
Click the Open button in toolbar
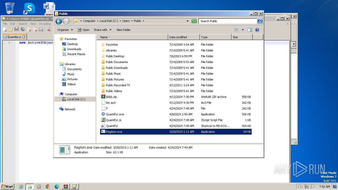click(x=83, y=30)
